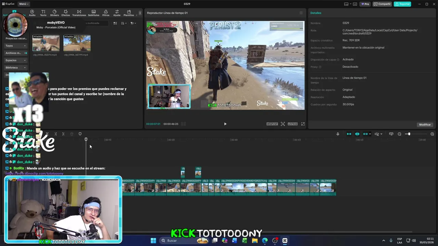Viewport: 438px width, 246px height.
Task: Select the second small overlay clip
Action: [198, 172]
